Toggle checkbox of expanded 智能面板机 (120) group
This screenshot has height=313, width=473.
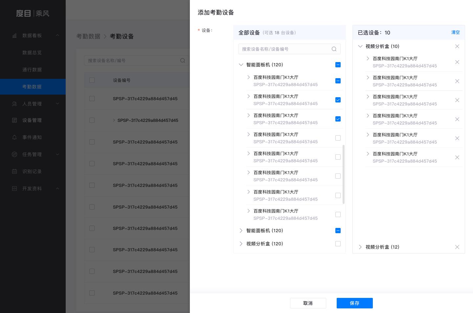point(338,65)
